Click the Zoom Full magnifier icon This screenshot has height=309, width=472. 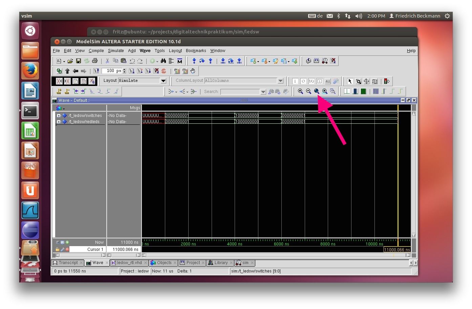pyautogui.click(x=317, y=91)
